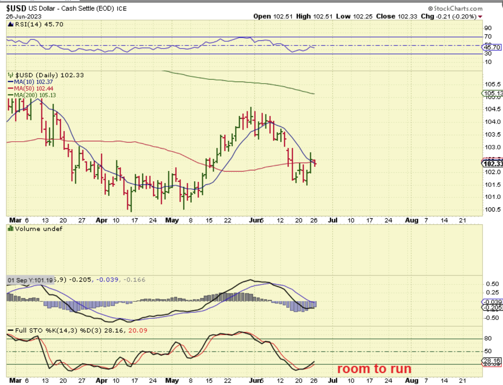Click 'Apr' on the stochastic panel date axis

pos(102,381)
